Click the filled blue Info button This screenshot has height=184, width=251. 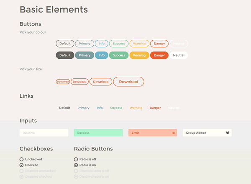point(101,55)
